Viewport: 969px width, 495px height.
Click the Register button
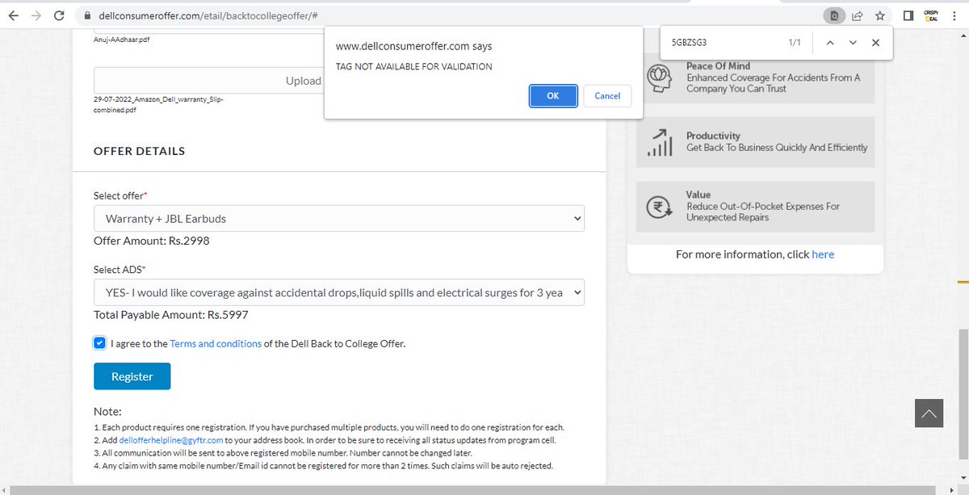[132, 376]
